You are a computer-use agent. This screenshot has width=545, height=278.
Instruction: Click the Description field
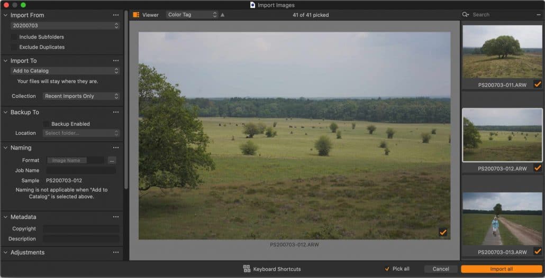(81, 239)
